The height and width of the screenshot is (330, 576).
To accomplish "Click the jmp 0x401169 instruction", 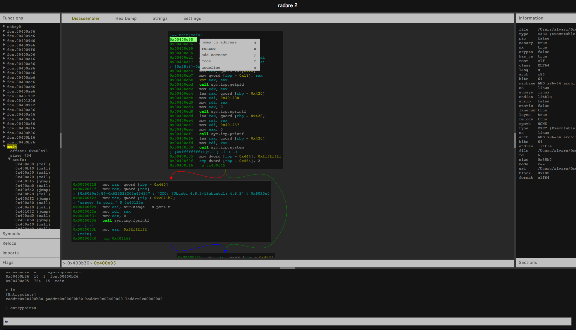I will tap(116, 238).
